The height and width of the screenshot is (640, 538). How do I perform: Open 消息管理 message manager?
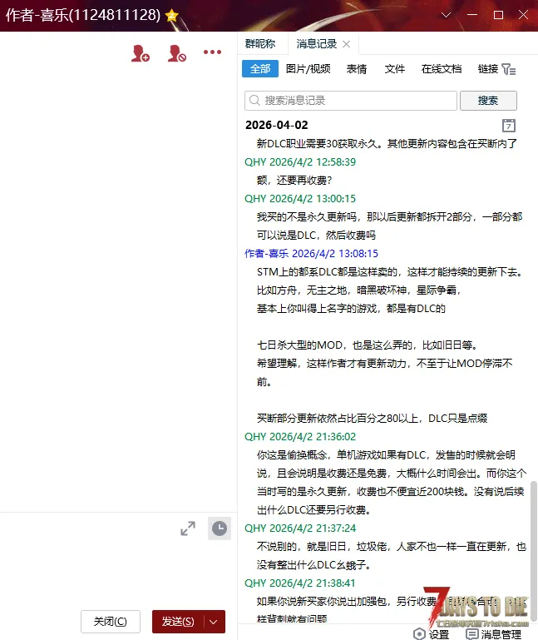tap(493, 633)
